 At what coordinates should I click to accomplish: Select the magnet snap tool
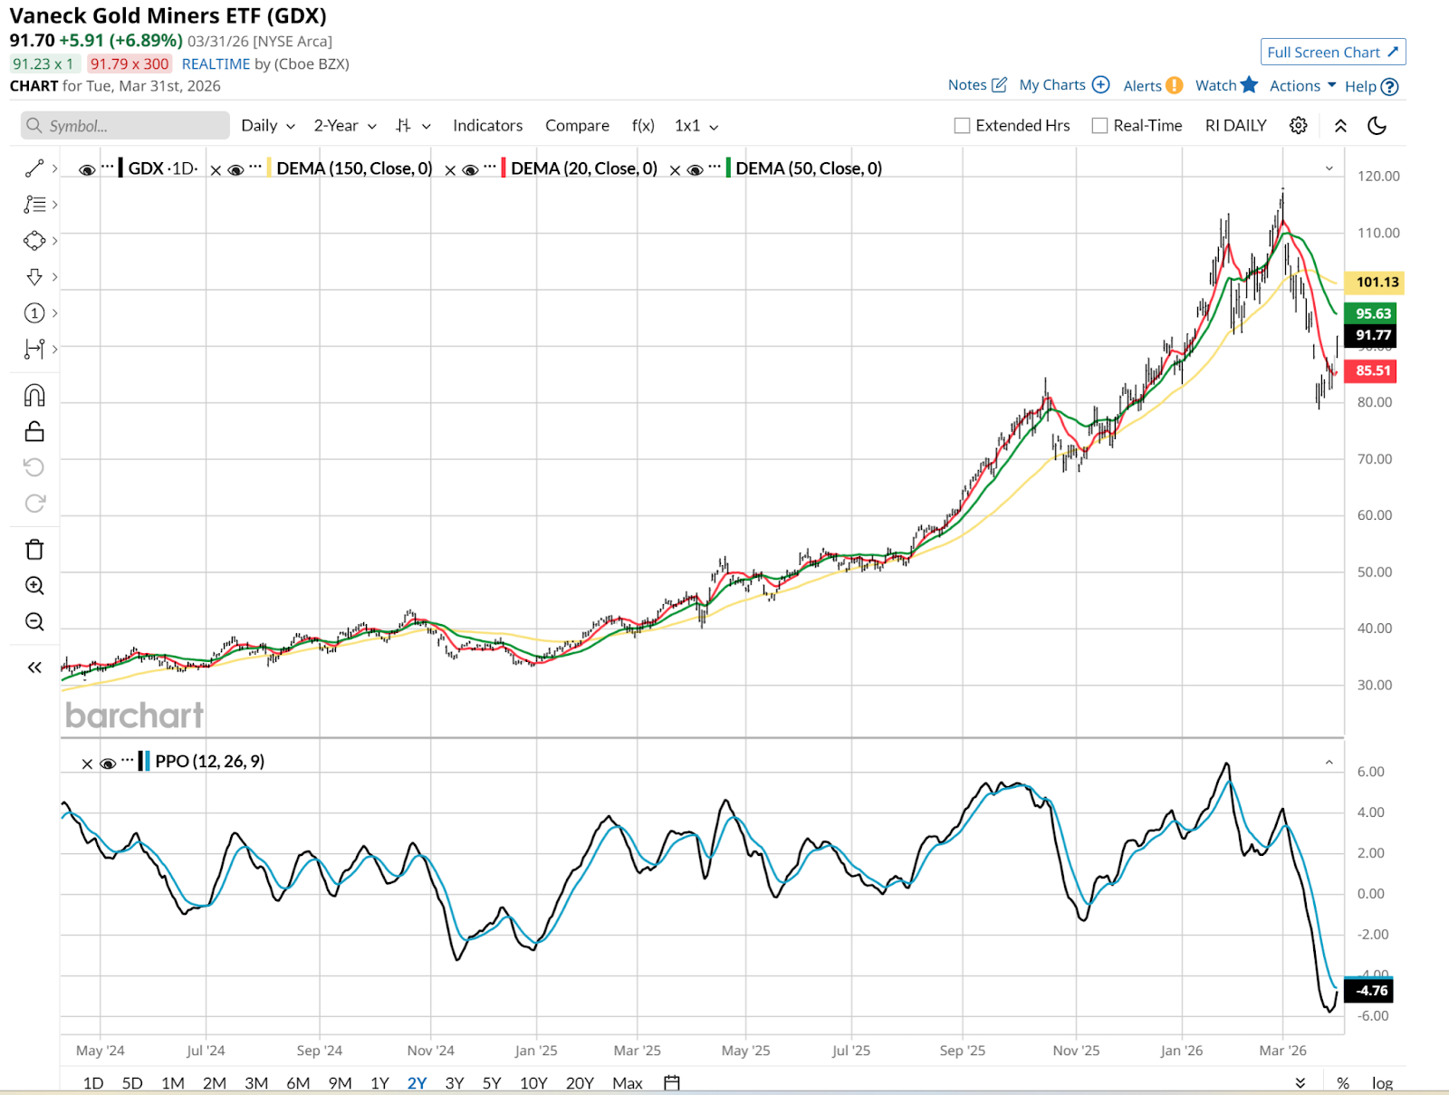34,395
